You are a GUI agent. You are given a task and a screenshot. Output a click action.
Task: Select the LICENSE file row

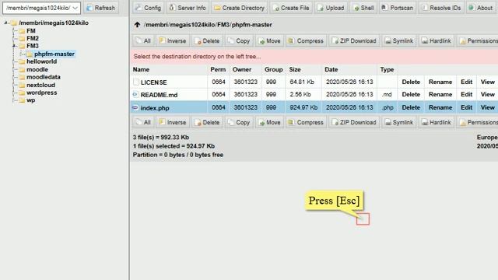point(314,82)
